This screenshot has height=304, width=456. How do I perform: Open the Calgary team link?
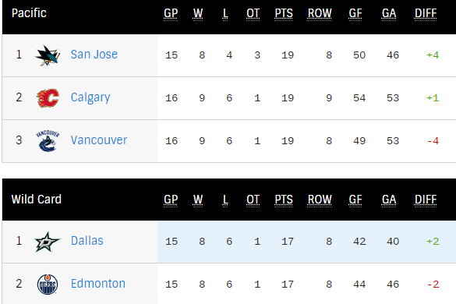coord(90,97)
